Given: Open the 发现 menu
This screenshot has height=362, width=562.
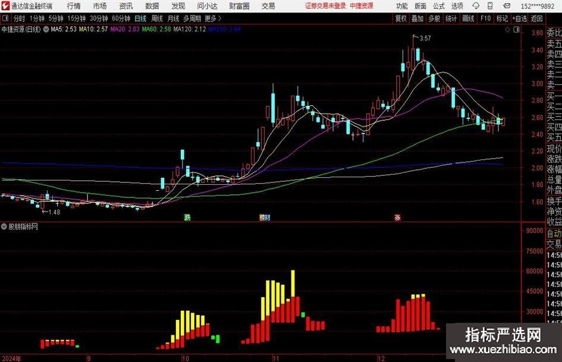Looking at the screenshot, I should click(178, 6).
